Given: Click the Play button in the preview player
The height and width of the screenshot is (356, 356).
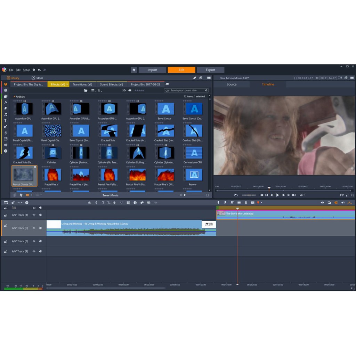Looking at the screenshot, I should [277, 195].
